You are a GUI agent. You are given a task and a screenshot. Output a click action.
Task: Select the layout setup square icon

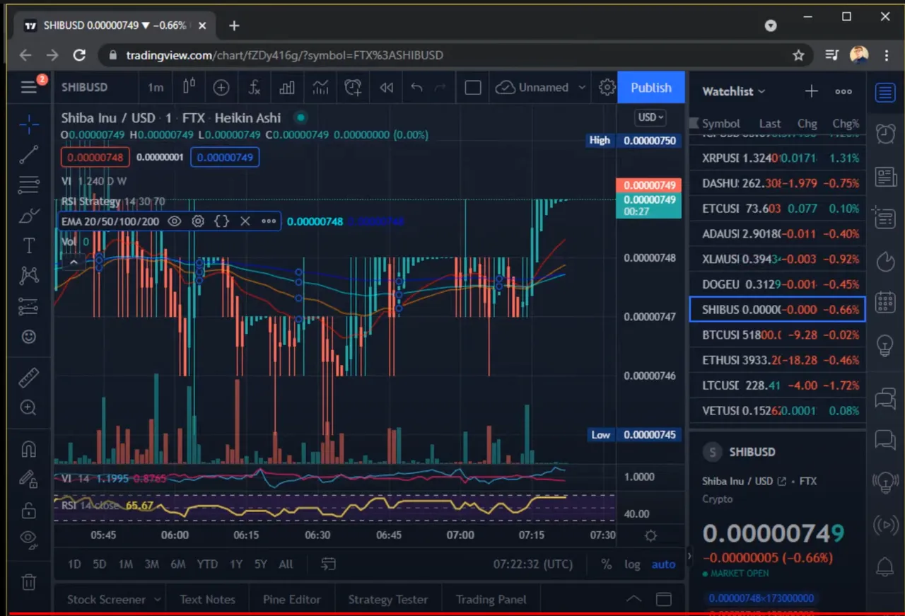[x=473, y=87]
